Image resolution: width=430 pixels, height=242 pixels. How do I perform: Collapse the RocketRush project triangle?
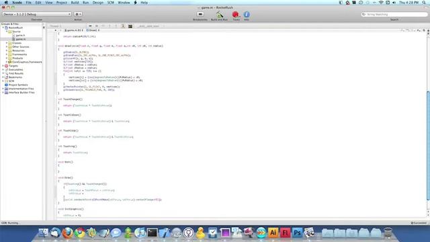point(3,28)
